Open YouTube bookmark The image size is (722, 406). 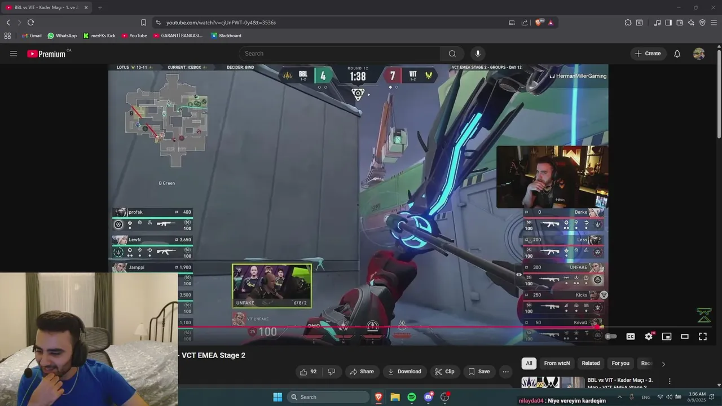pyautogui.click(x=134, y=36)
